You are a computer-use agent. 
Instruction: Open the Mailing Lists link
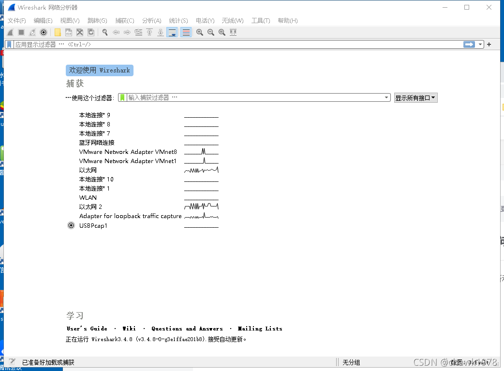(x=260, y=329)
